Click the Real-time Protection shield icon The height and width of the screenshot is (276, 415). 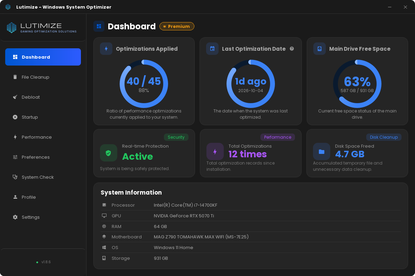(x=109, y=153)
